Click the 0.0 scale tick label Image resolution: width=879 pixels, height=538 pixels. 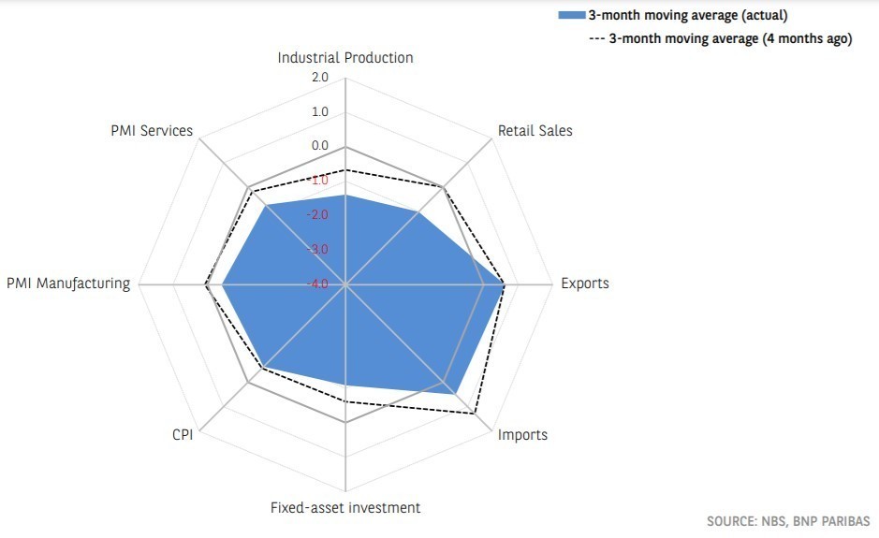click(319, 147)
